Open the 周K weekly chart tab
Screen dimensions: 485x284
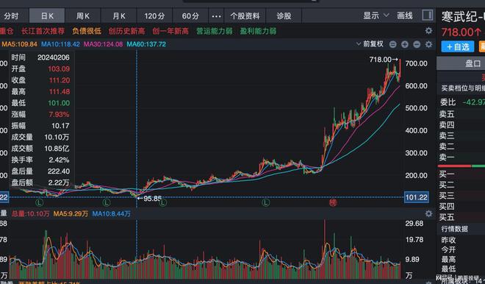tap(83, 15)
